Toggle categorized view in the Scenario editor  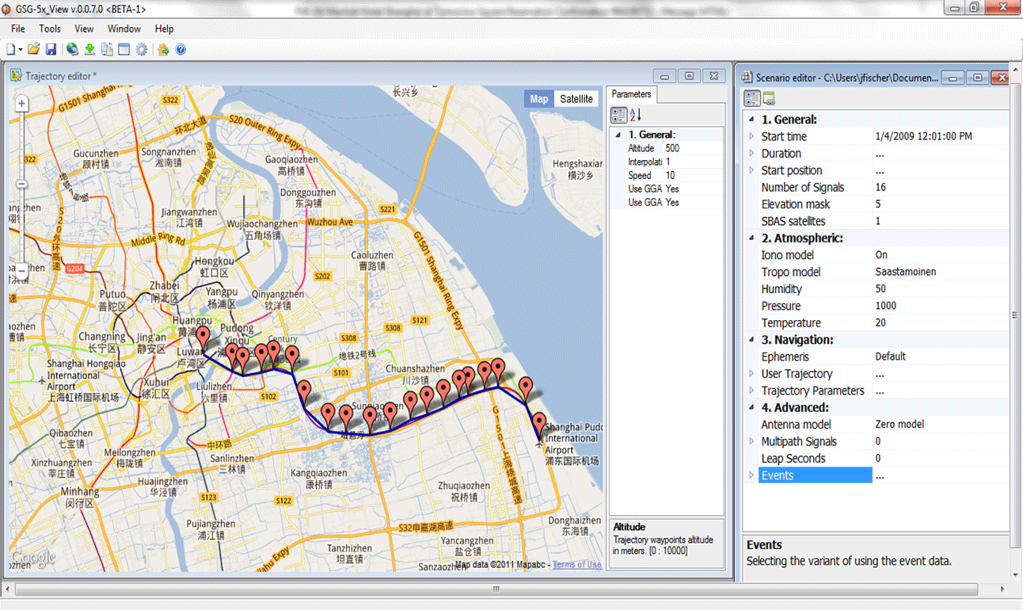(x=751, y=99)
